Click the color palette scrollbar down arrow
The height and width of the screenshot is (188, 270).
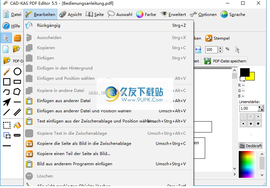pos(262,175)
